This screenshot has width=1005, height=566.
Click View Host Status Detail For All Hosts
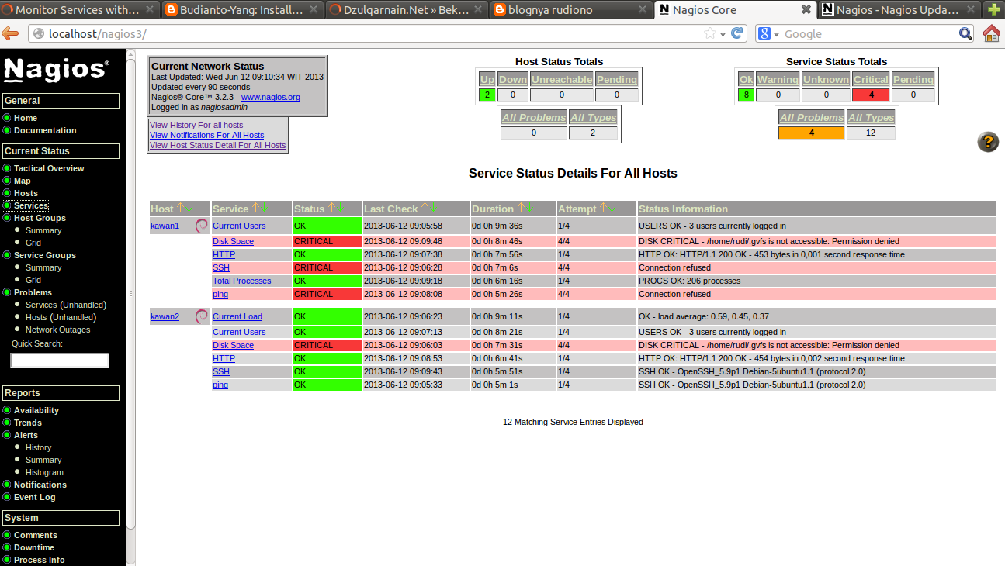(217, 145)
